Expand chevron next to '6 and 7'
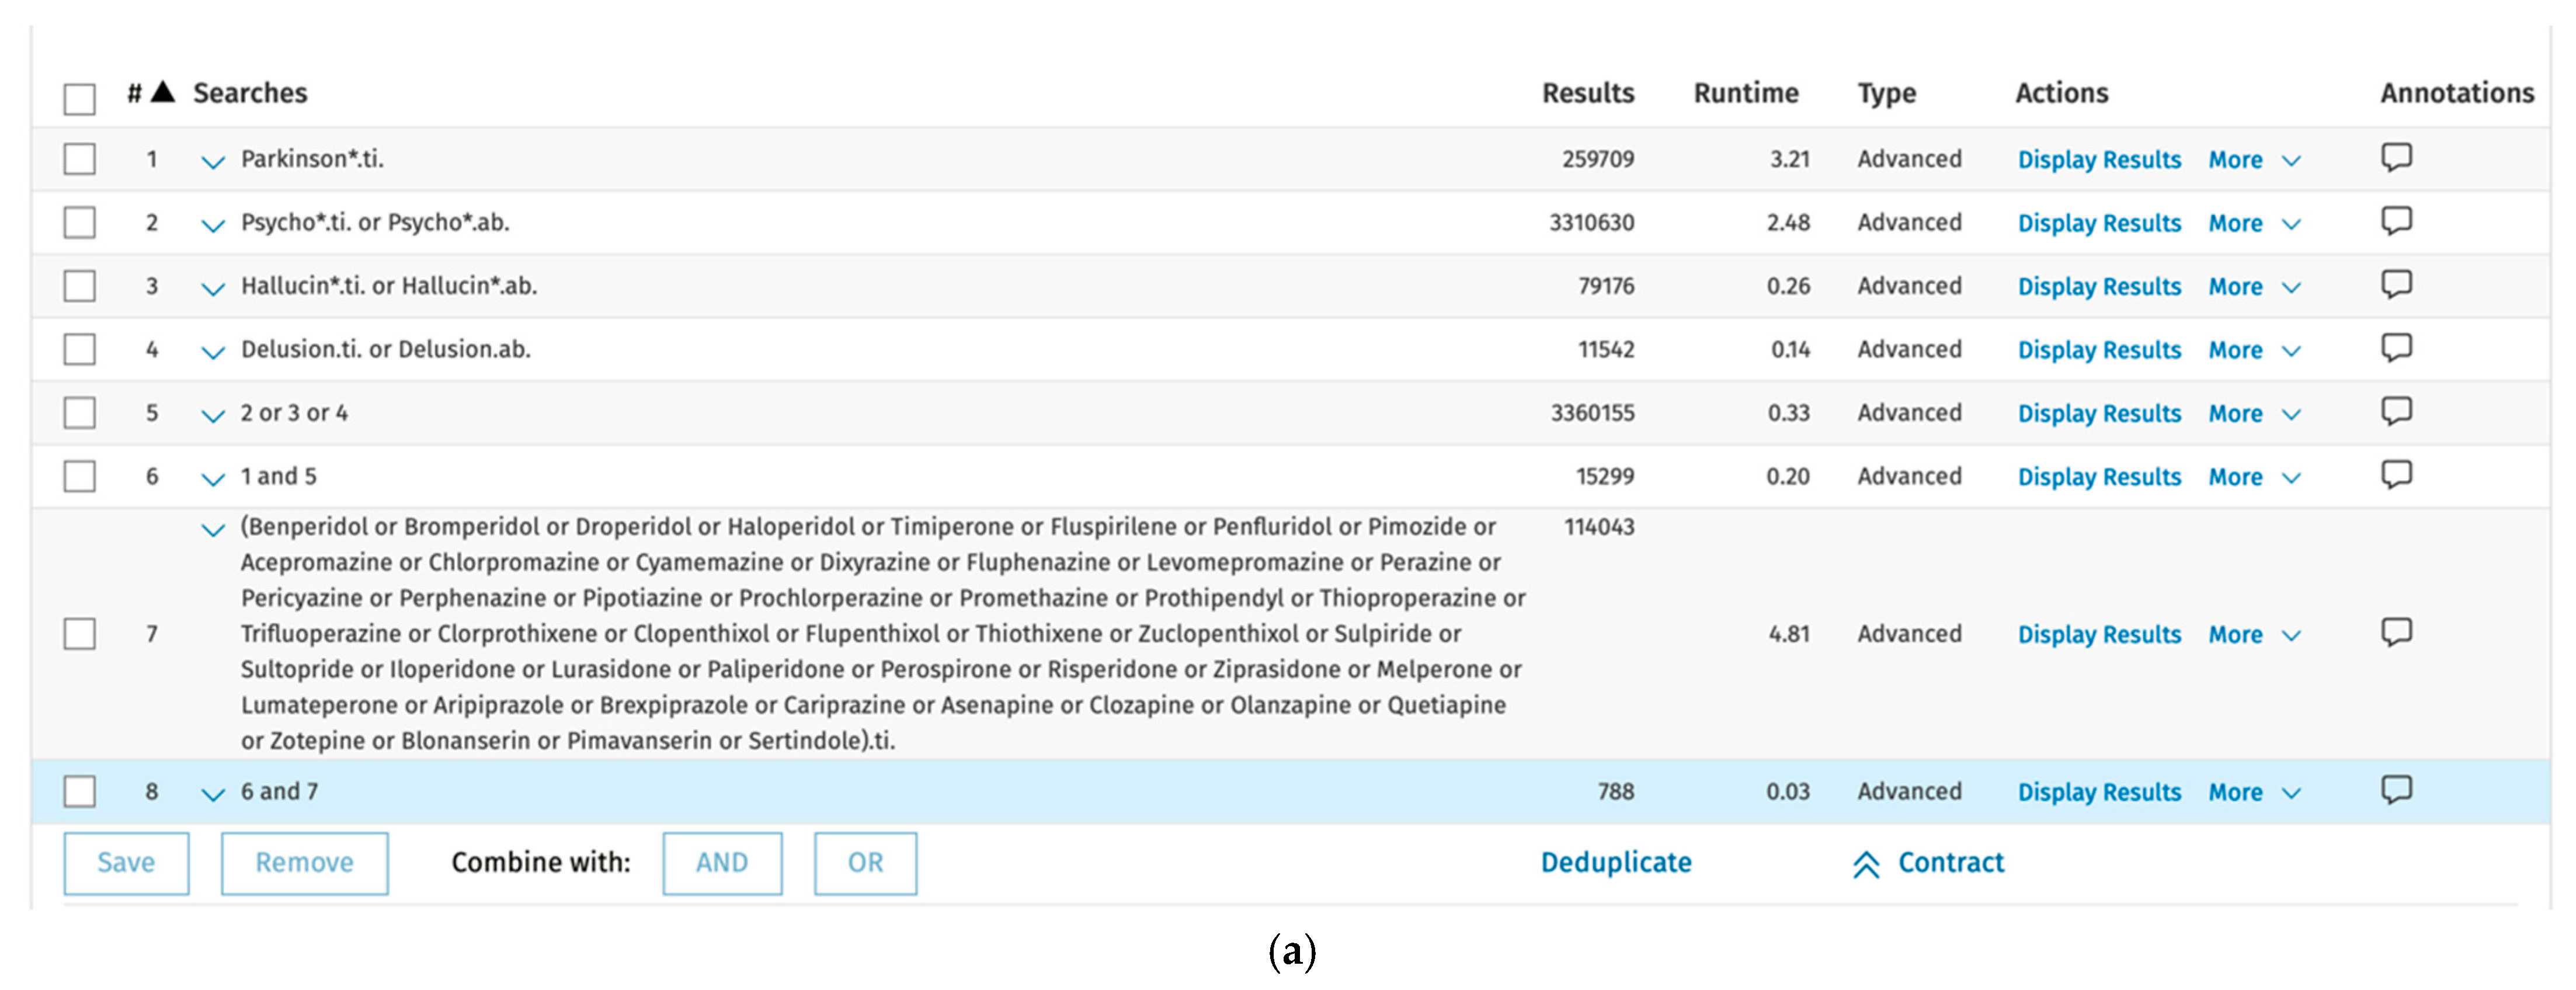This screenshot has width=2576, height=990. click(213, 794)
